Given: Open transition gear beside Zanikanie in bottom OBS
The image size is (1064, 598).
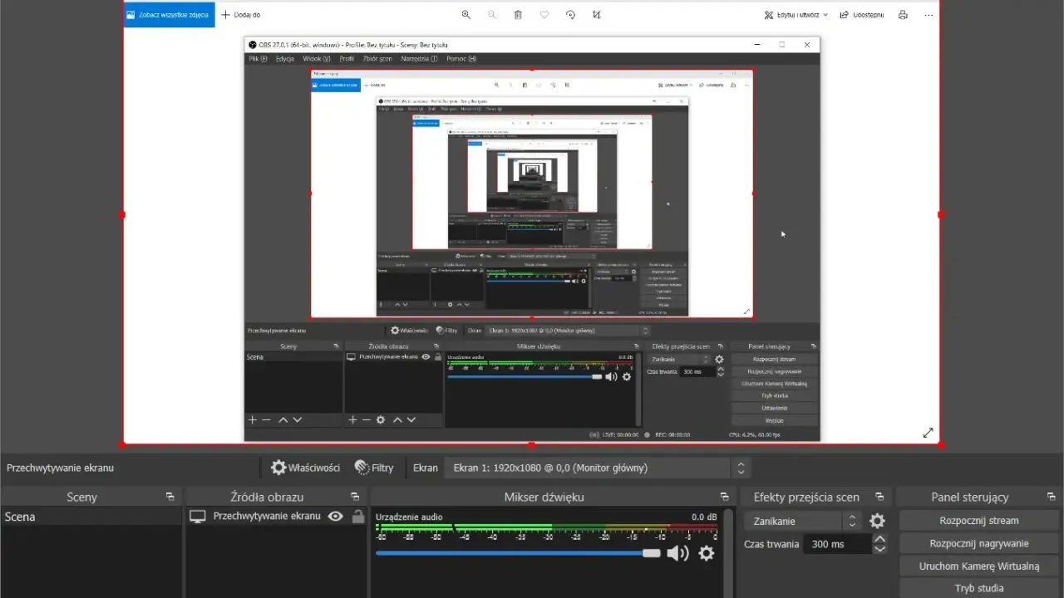Looking at the screenshot, I should pos(877,522).
